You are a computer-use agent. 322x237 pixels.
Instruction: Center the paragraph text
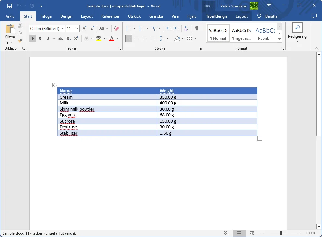tap(137, 38)
